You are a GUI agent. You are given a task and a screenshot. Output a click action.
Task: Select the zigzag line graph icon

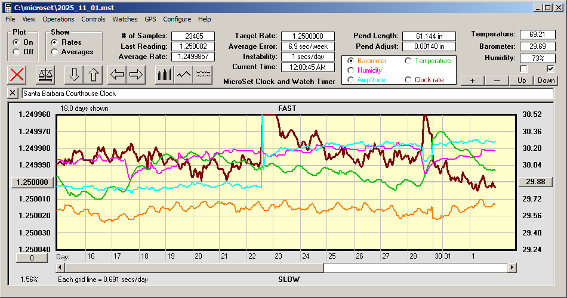(183, 75)
